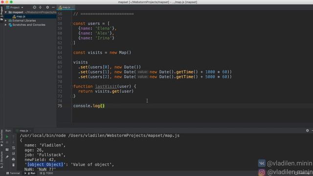The width and height of the screenshot is (313, 176).
Task: Click the Stop process square icon
Action: point(7,142)
